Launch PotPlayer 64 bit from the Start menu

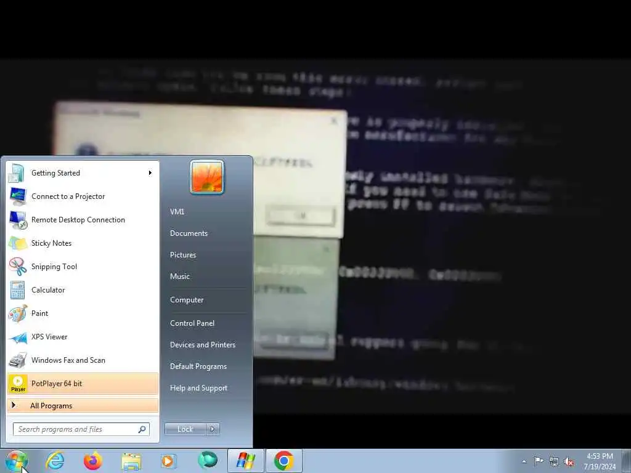coord(83,384)
